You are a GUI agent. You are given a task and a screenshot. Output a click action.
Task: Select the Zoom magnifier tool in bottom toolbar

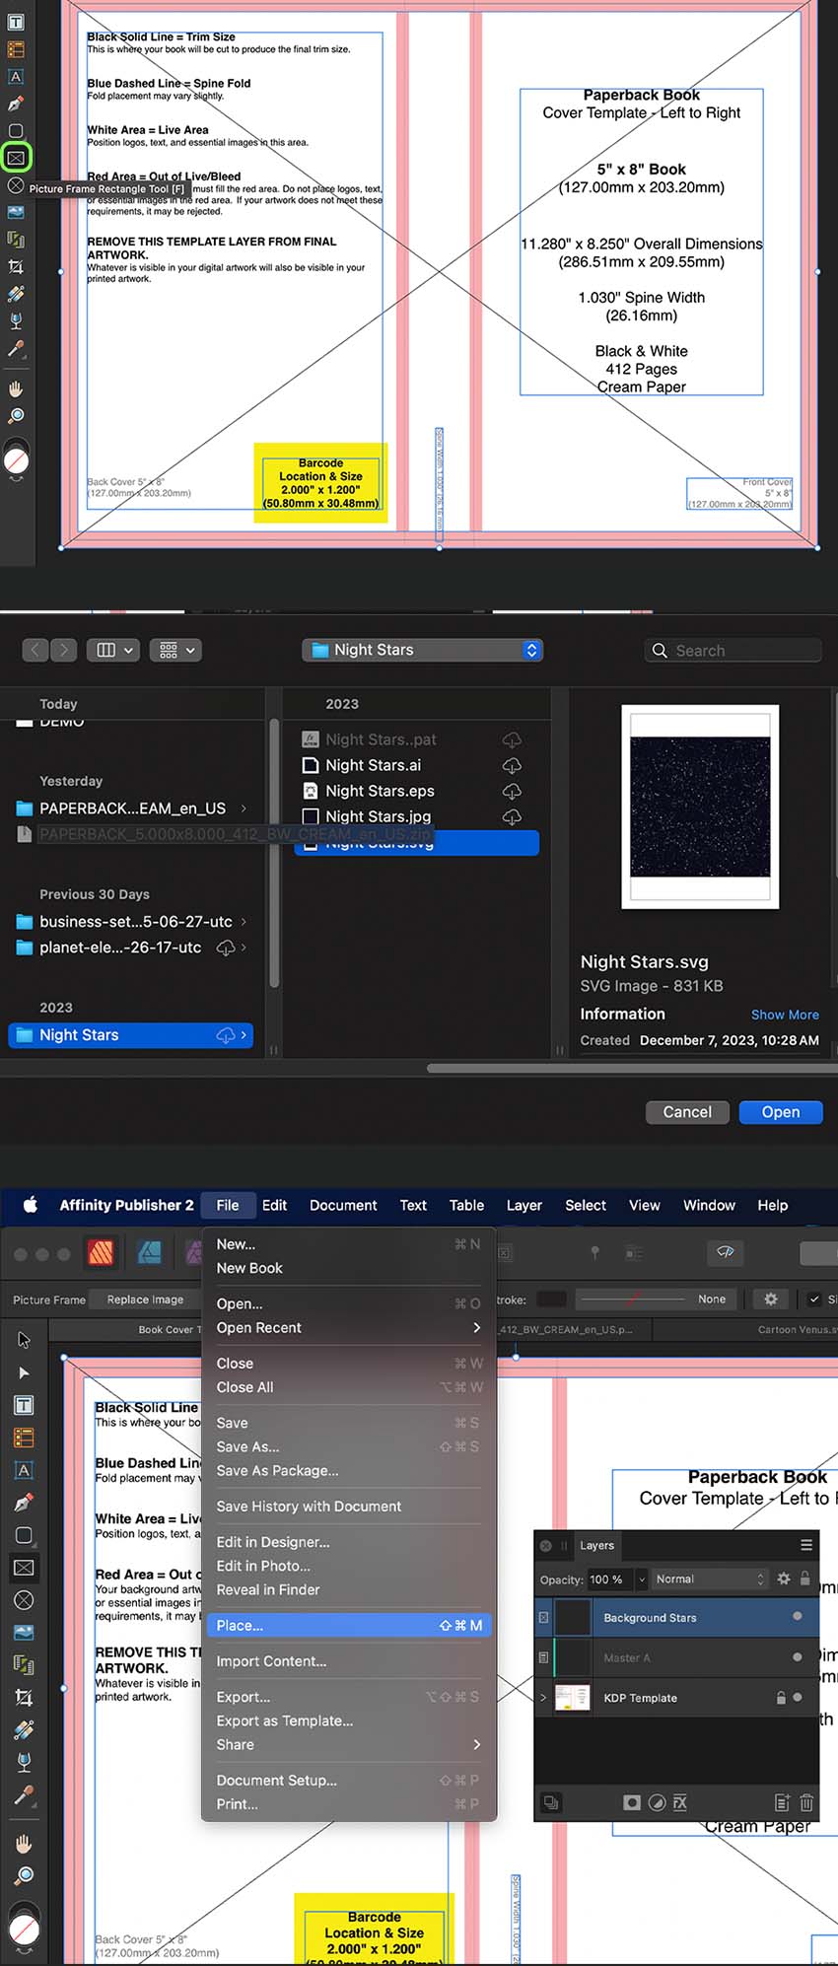(x=25, y=1874)
